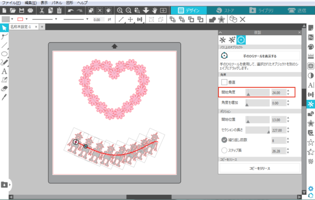Select the text tool A
The height and width of the screenshot is (200, 315).
coord(4,71)
